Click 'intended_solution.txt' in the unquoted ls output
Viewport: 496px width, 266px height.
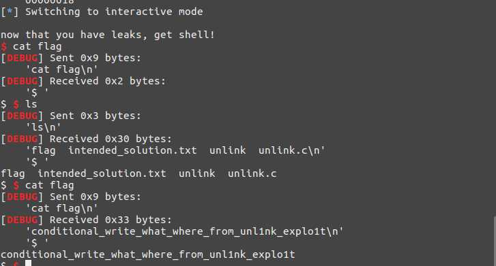pyautogui.click(x=102, y=173)
